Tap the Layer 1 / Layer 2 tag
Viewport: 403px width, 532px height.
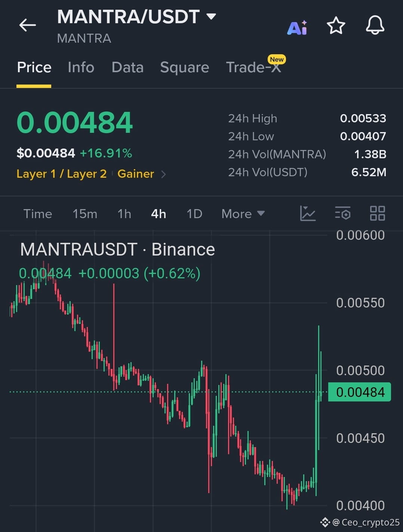(62, 174)
